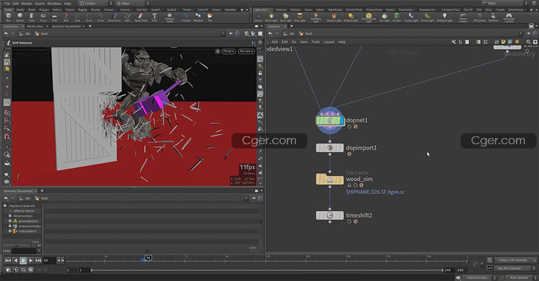Select the Gamepad Camera shelf tool
Screen dimensions: 539x281
coord(509,18)
